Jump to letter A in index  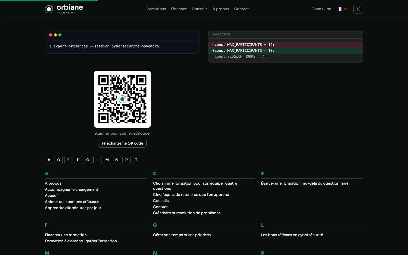click(49, 160)
